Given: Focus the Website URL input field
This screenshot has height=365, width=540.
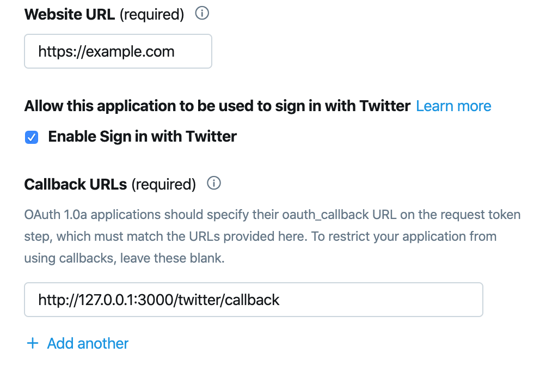Looking at the screenshot, I should click(x=118, y=52).
